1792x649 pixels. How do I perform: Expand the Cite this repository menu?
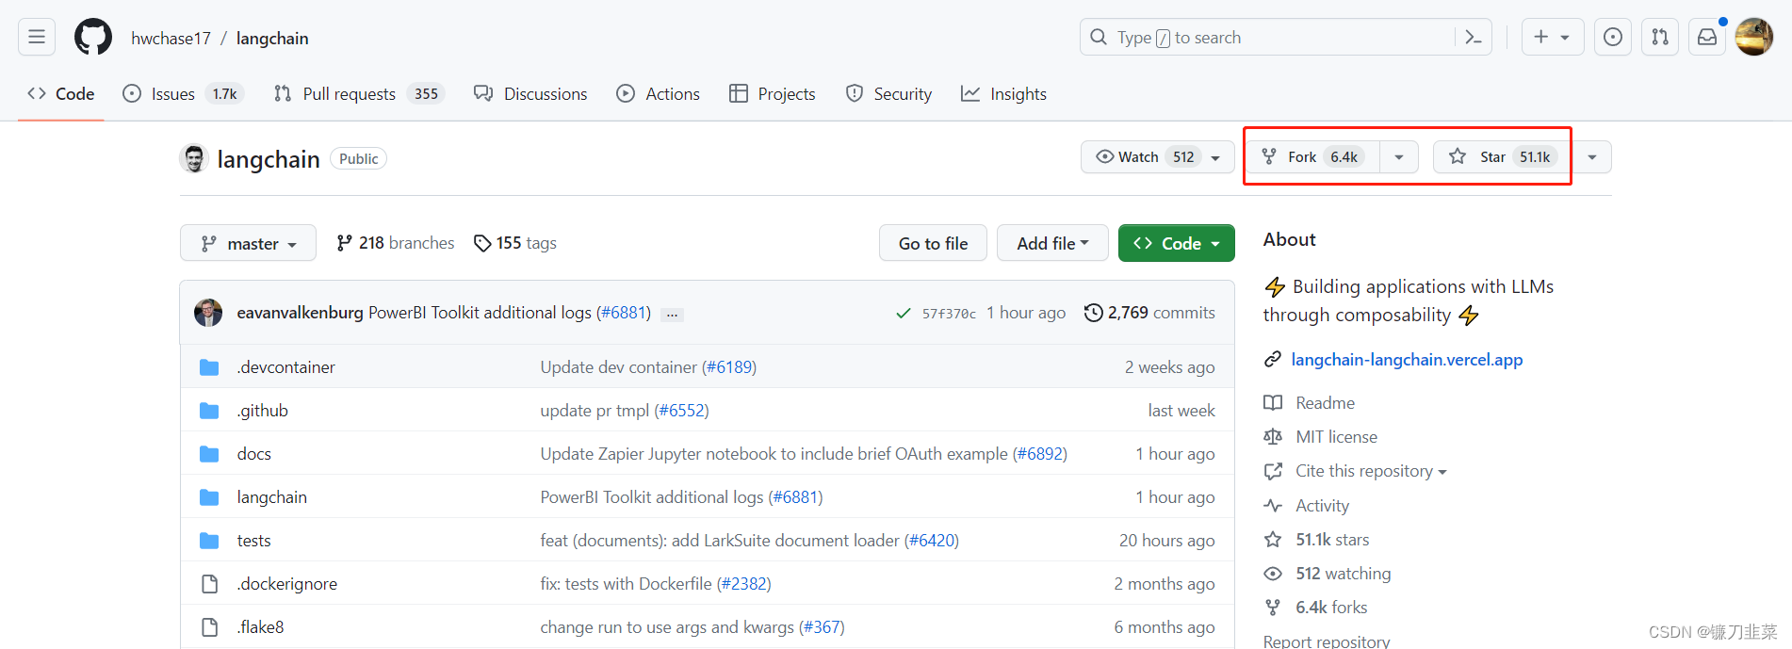pyautogui.click(x=1371, y=471)
